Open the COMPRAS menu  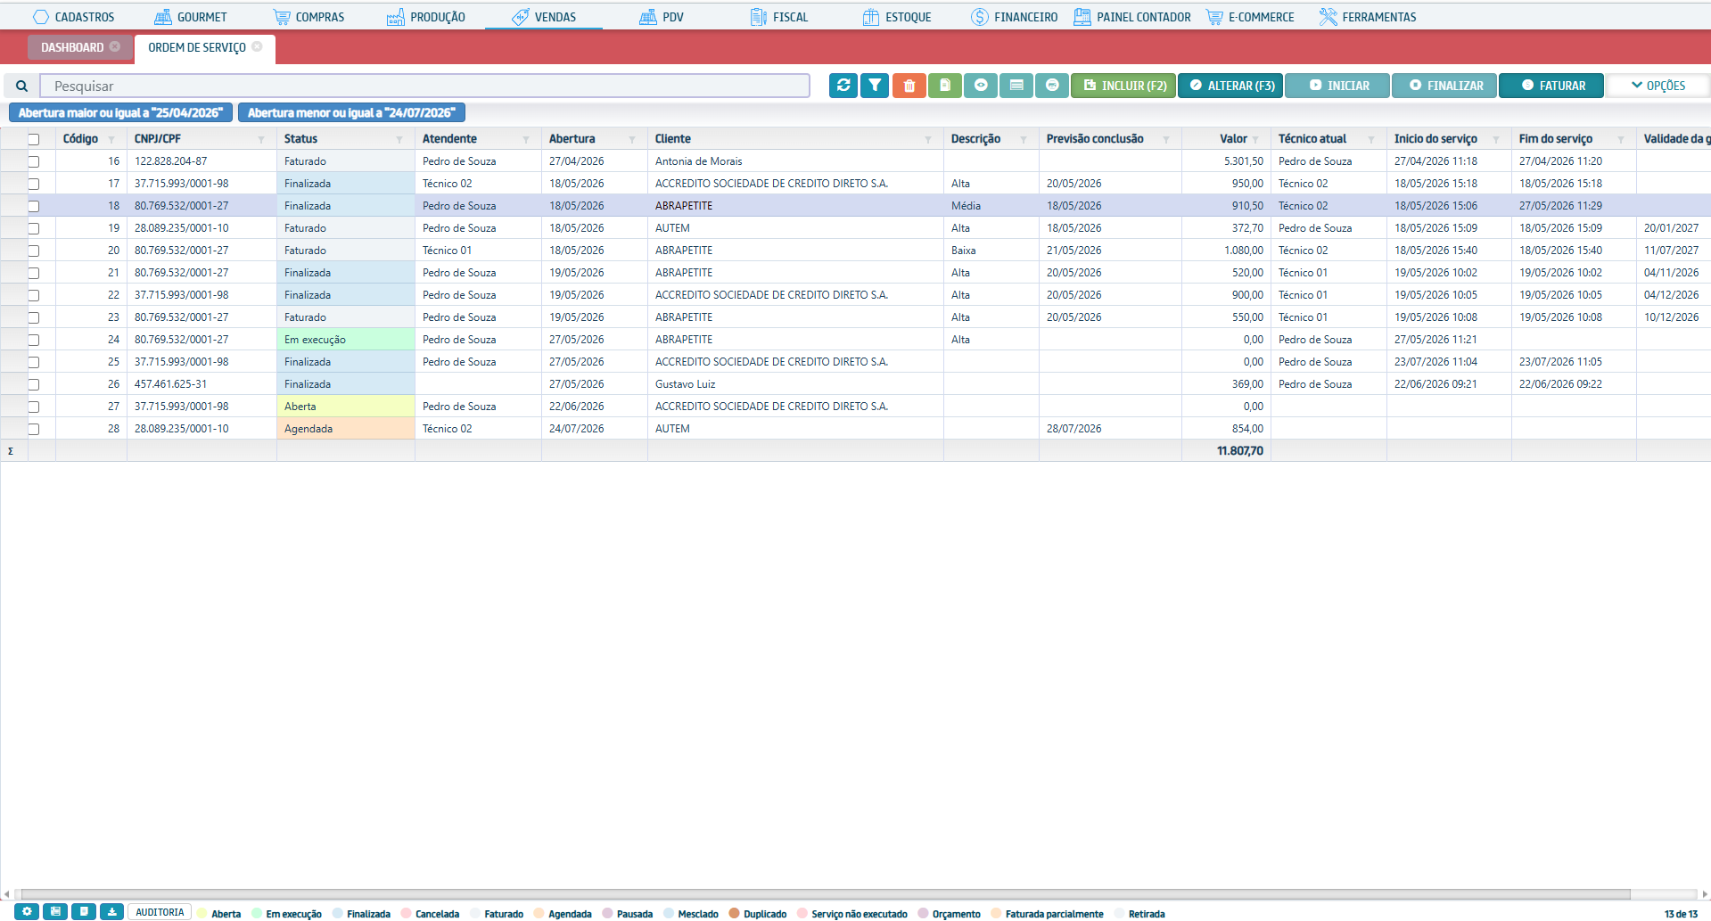pyautogui.click(x=308, y=17)
